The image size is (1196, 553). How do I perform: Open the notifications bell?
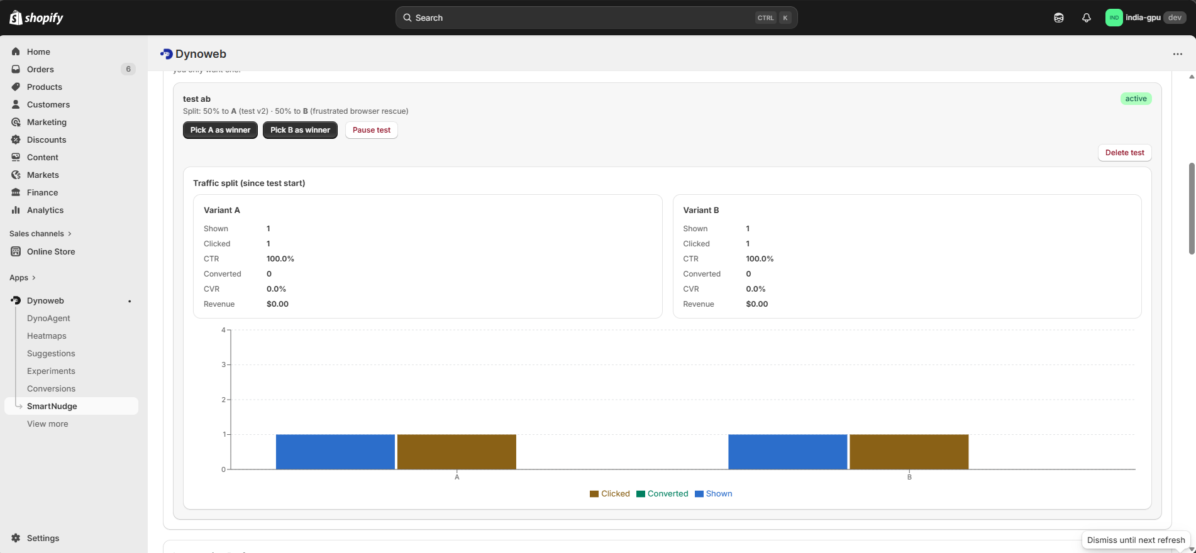pyautogui.click(x=1086, y=18)
